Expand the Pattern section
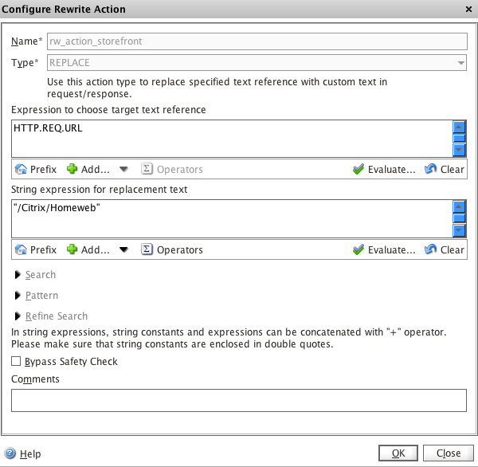 pyautogui.click(x=18, y=296)
